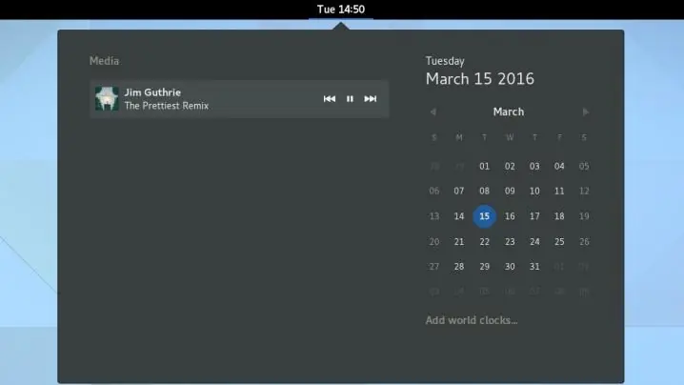This screenshot has height=385, width=684.
Task: Select day 31 in the calendar
Action: click(x=534, y=266)
